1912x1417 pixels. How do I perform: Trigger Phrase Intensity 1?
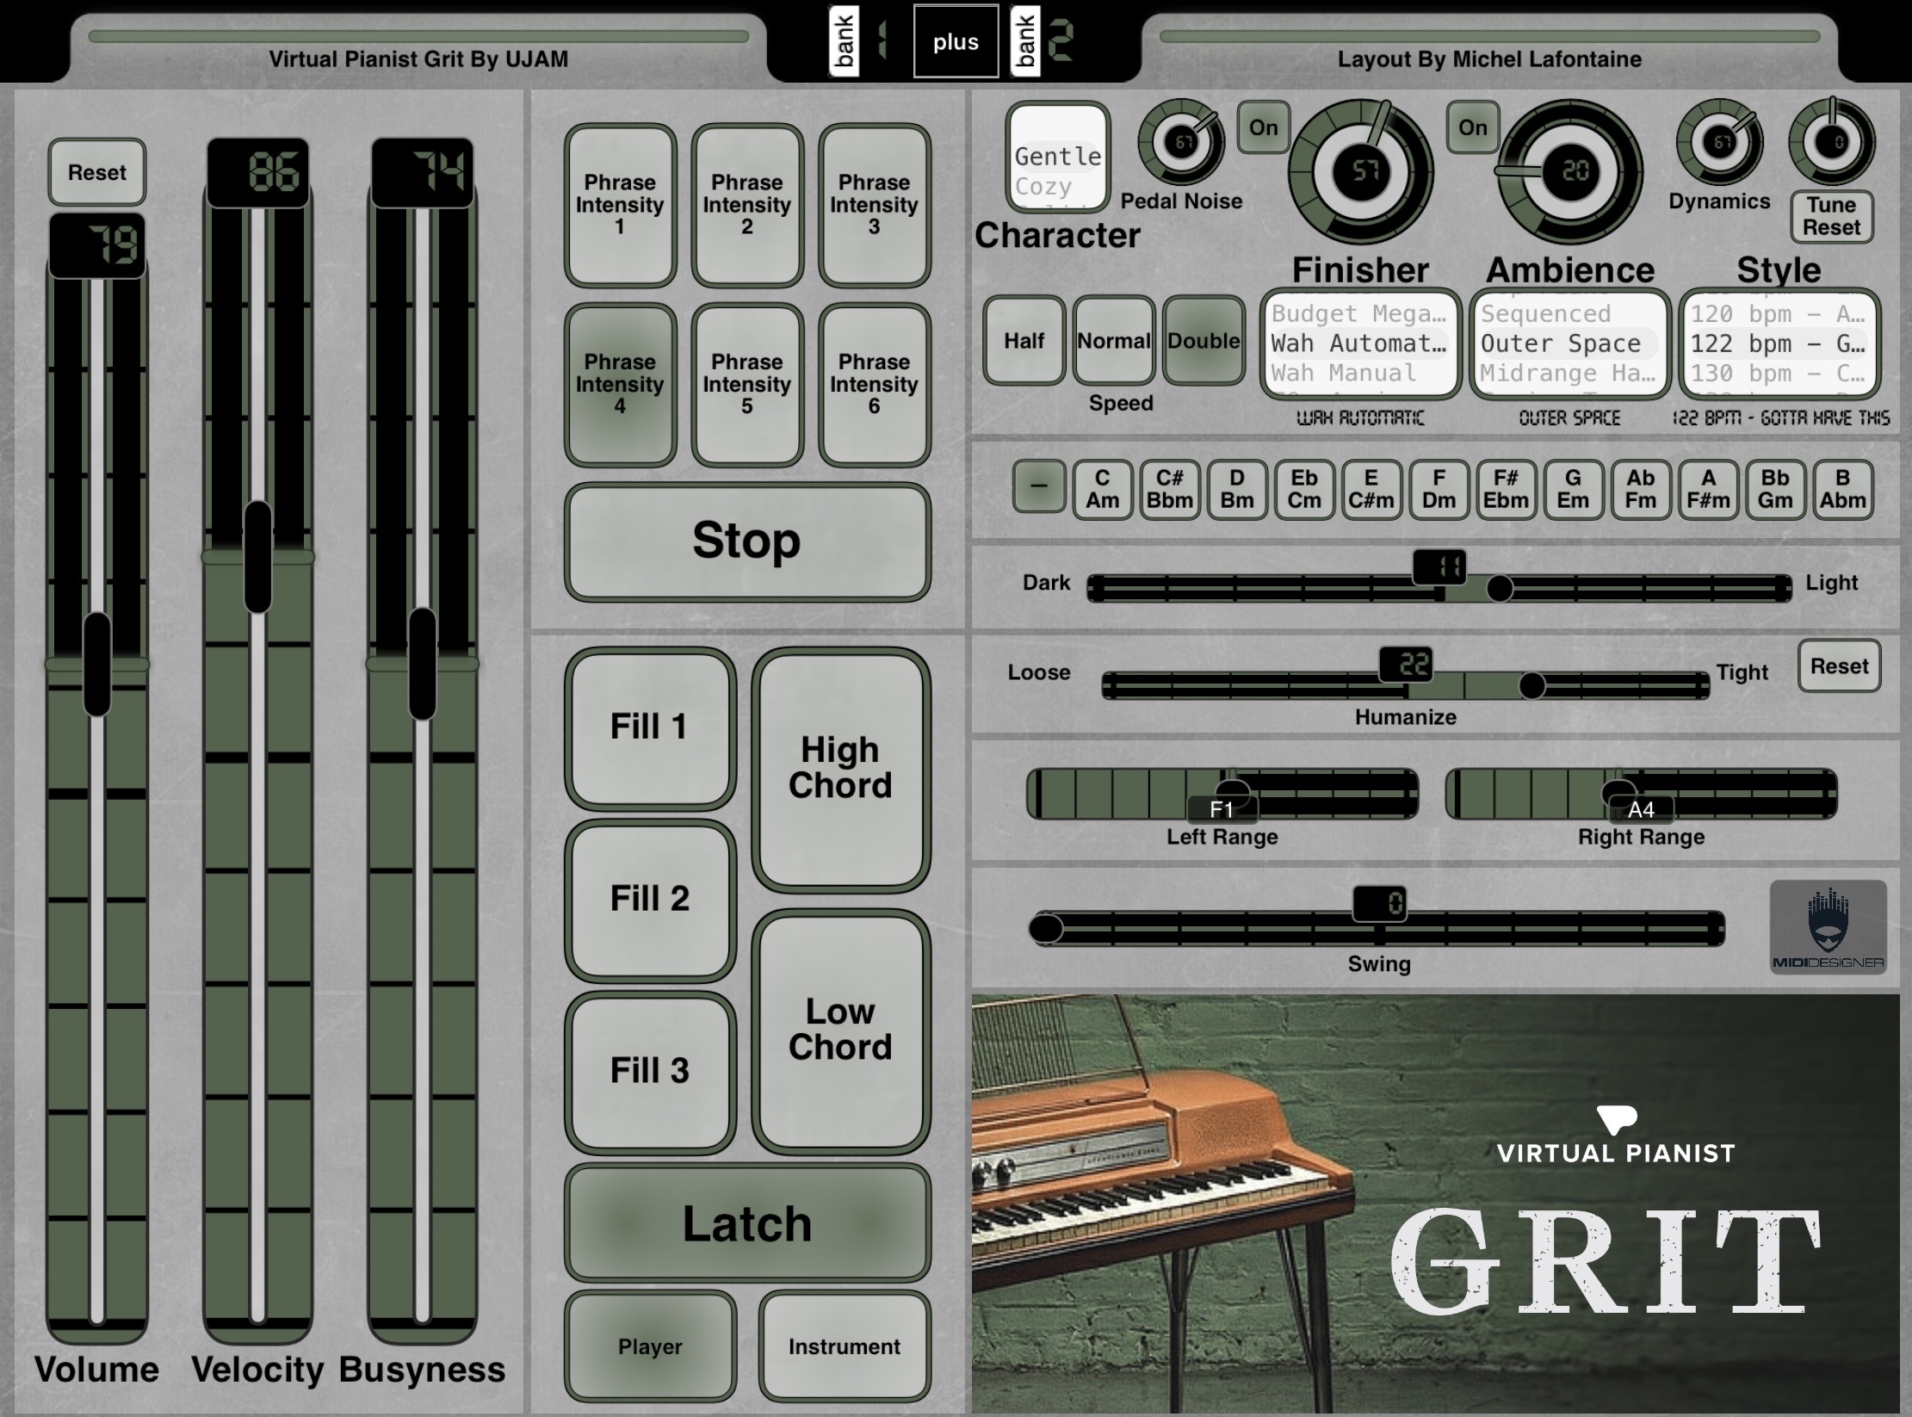tap(620, 205)
